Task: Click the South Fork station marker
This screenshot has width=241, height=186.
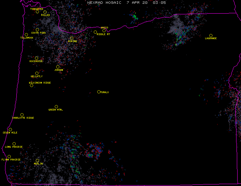Action: pos(37,30)
